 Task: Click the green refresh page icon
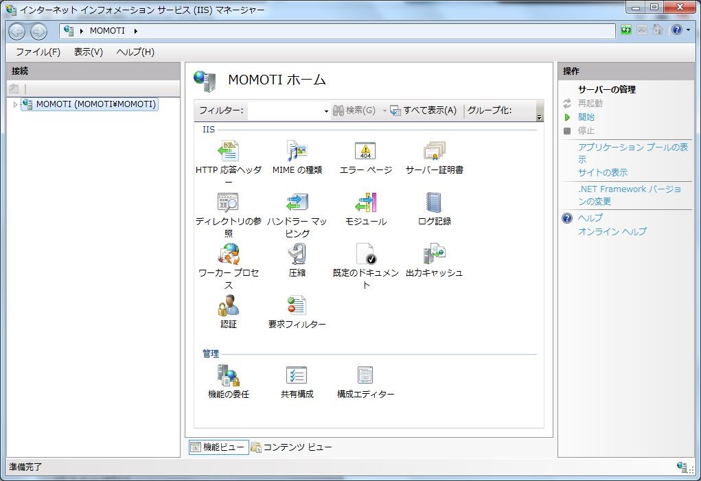coord(626,30)
